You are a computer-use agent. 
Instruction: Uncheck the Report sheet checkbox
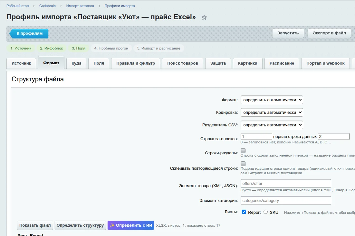coord(244,212)
